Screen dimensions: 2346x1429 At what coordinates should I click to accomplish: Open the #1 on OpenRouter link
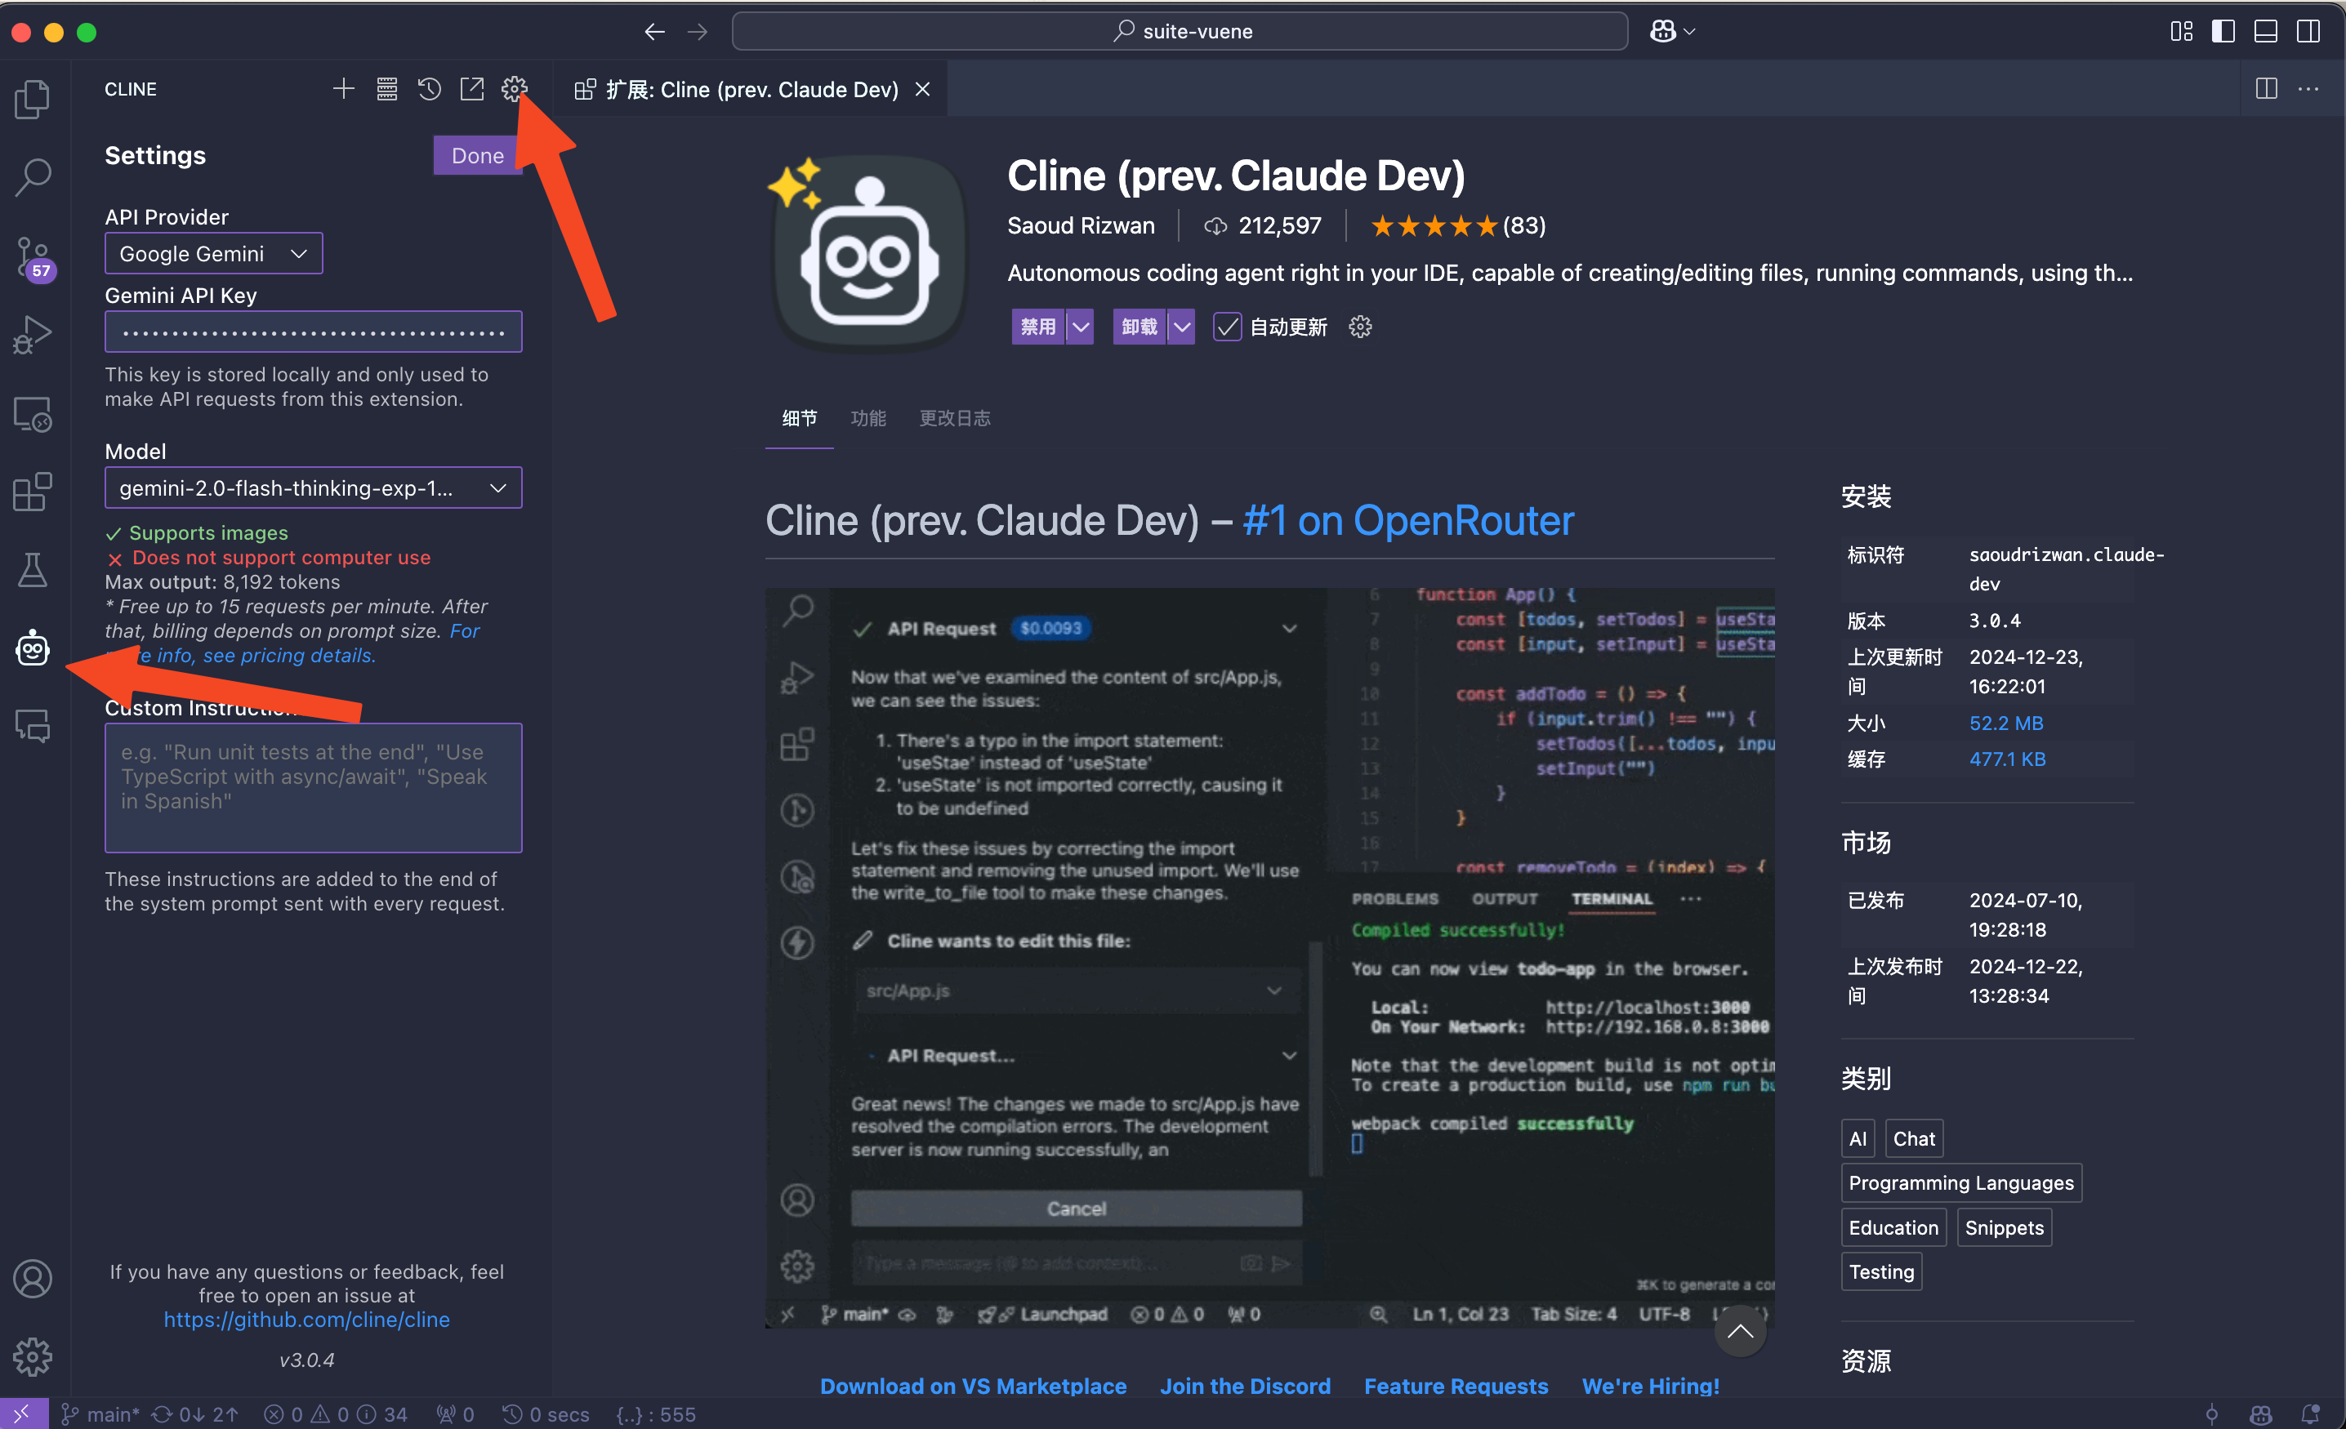point(1407,520)
